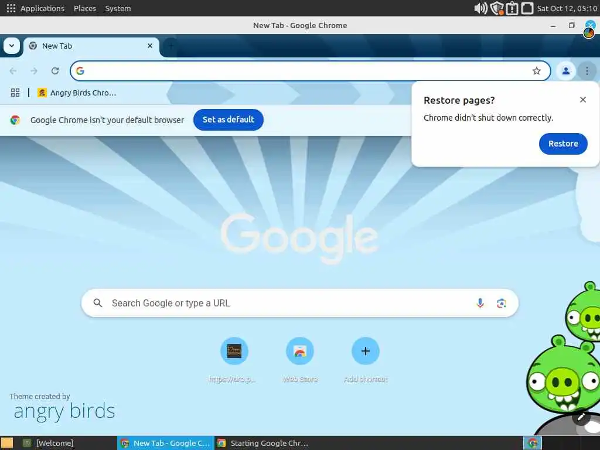Click the shield security tray icon
600x450 pixels.
click(497, 8)
